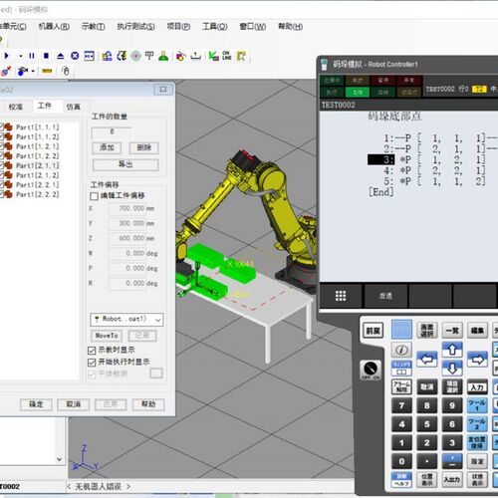Click the 导出 button
Screen dimensions: 498x498
(125, 164)
